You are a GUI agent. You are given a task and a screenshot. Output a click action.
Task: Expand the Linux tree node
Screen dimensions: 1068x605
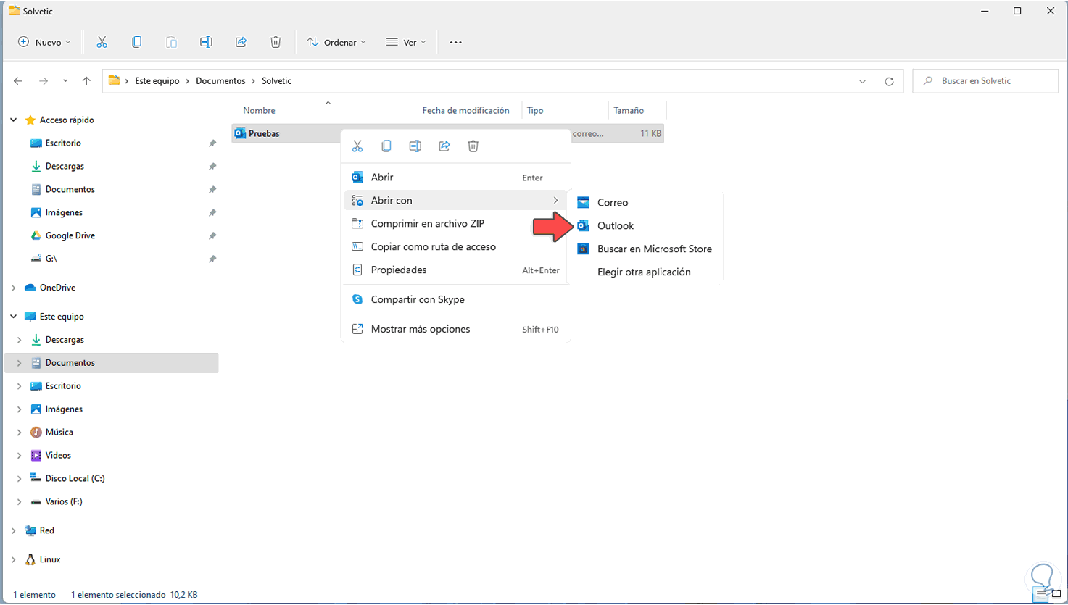(x=14, y=559)
